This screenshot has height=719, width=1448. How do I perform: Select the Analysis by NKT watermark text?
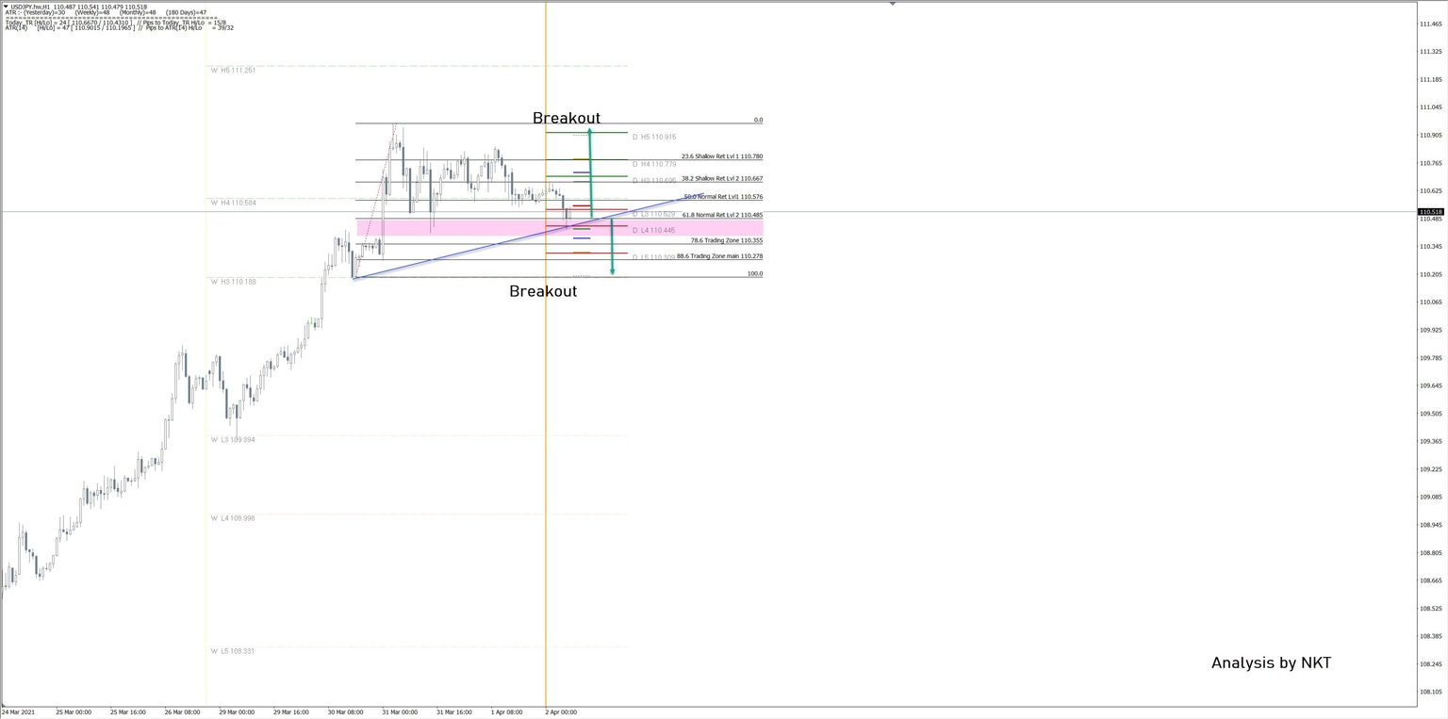coord(1271,663)
